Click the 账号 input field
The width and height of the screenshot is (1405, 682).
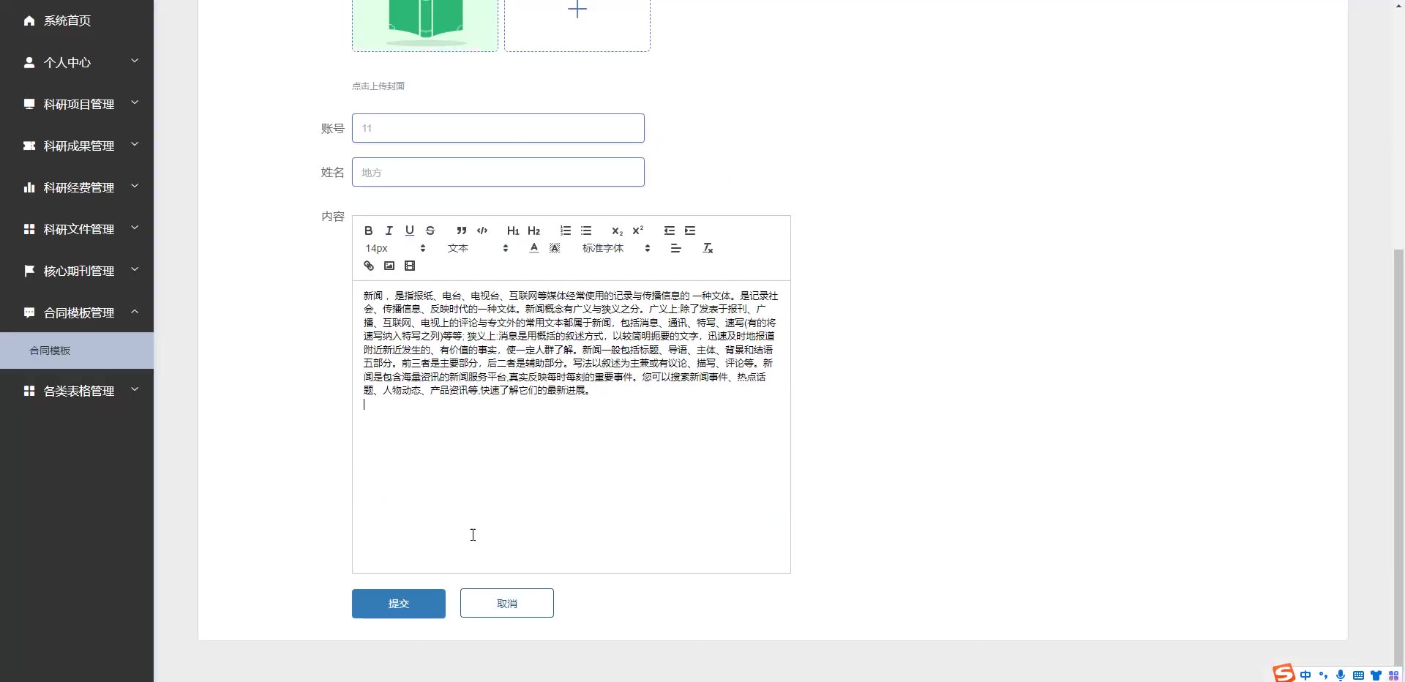tap(498, 128)
